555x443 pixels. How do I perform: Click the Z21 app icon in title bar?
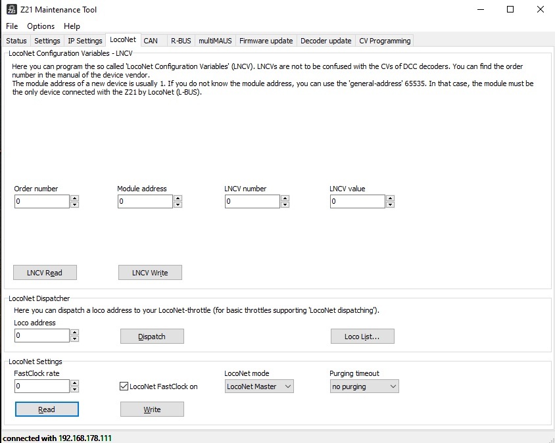pyautogui.click(x=11, y=10)
